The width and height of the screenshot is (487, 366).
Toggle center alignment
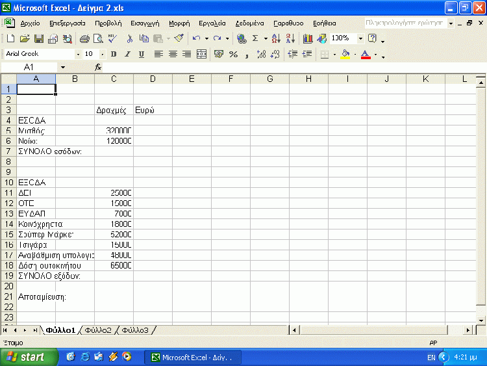(173, 55)
